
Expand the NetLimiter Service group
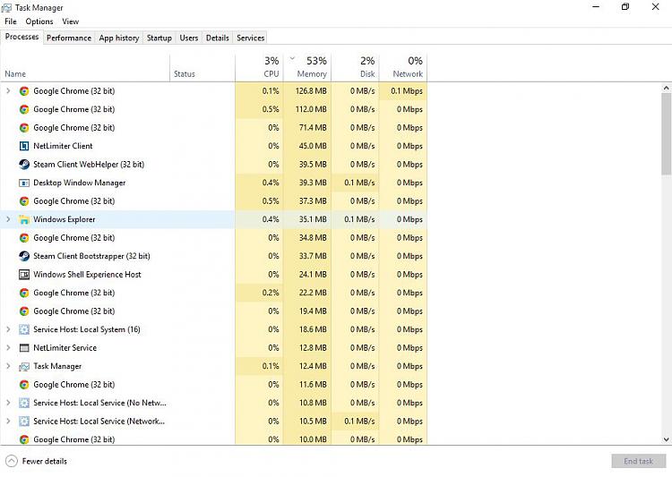click(8, 348)
